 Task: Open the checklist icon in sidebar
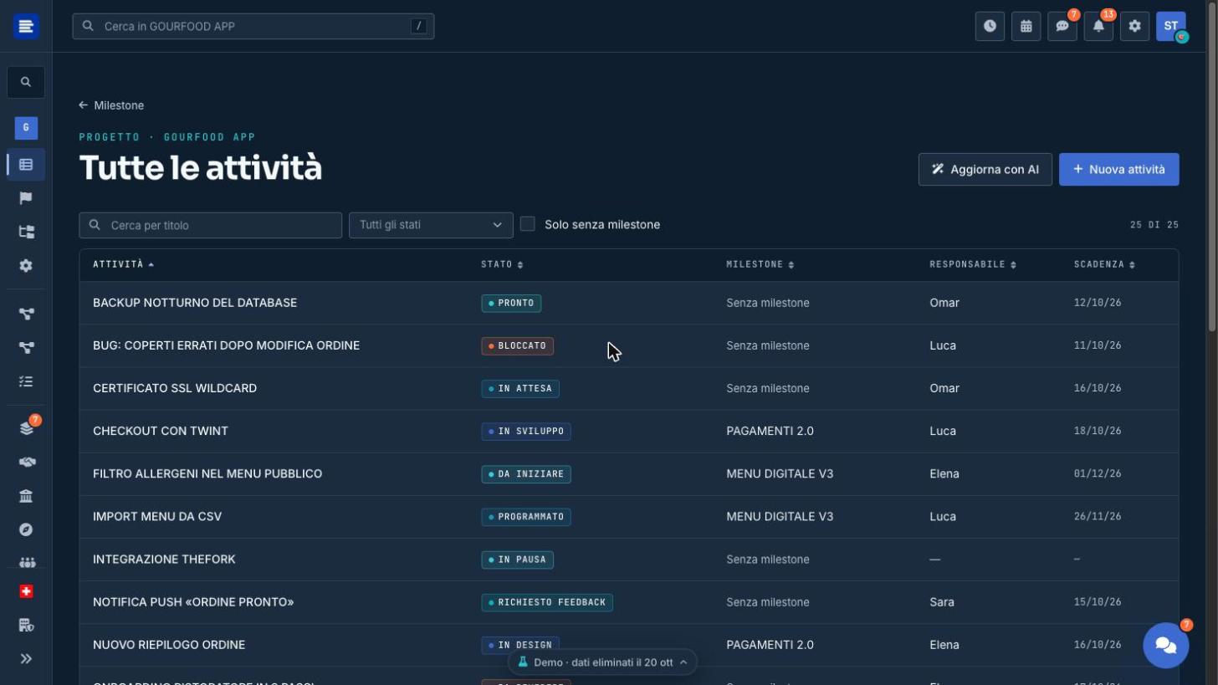coord(26,381)
